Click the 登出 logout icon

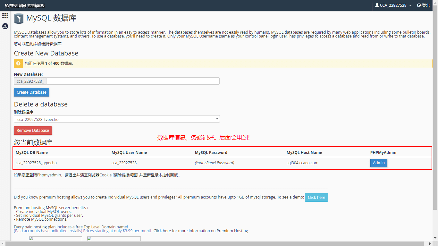pyautogui.click(x=419, y=5)
